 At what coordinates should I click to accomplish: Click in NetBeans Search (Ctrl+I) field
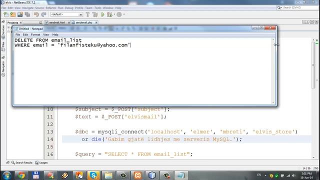click(300, 7)
